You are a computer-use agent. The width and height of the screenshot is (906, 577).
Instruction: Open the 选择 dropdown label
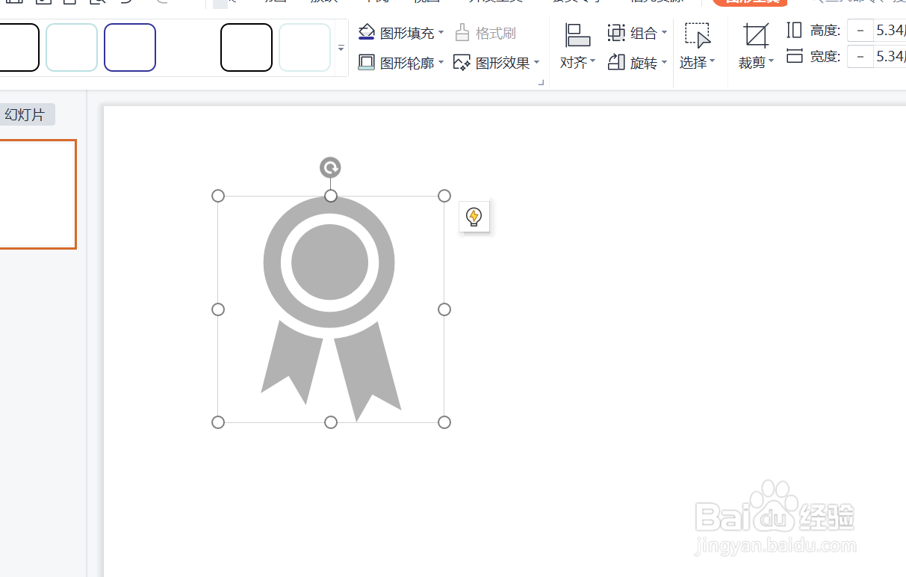[697, 63]
